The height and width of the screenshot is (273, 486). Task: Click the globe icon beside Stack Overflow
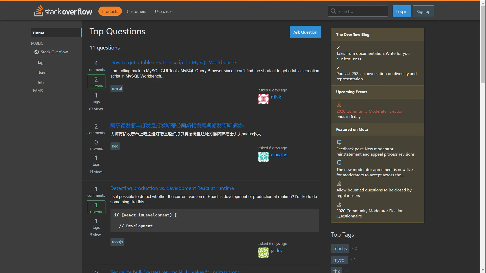coord(37,52)
